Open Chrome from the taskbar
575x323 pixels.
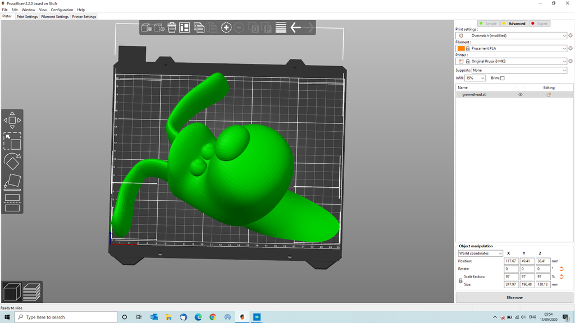click(213, 317)
